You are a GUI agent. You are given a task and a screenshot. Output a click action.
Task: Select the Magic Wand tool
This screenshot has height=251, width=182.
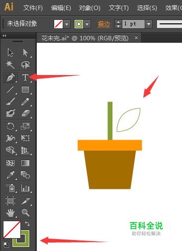coord(10,65)
